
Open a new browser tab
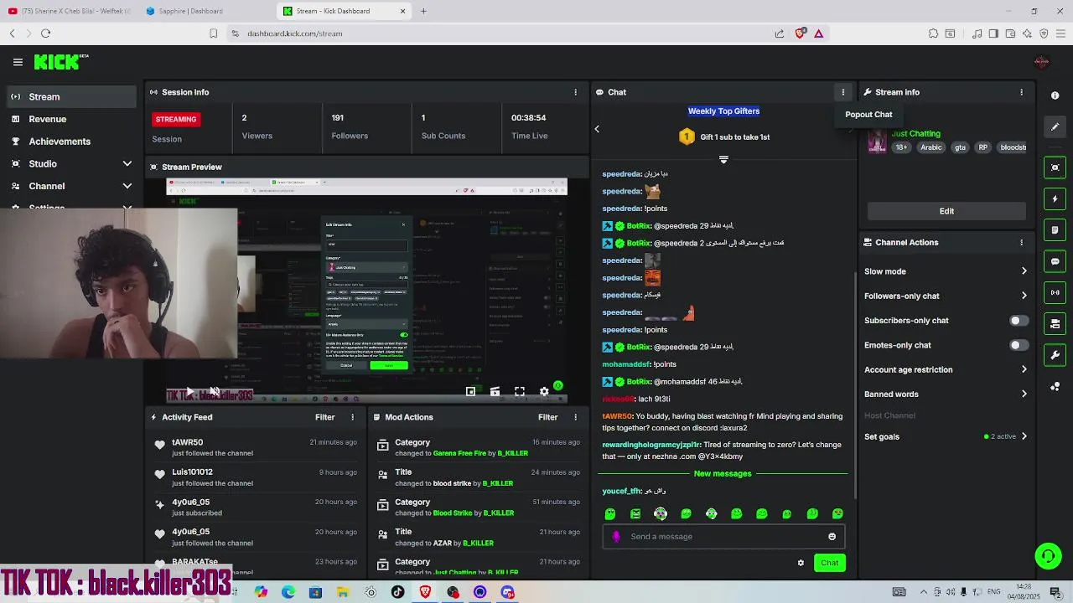tap(423, 11)
